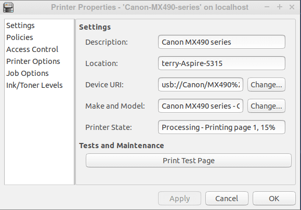Image resolution: width=301 pixels, height=210 pixels.
Task: Confirm settings with OK button
Action: tap(274, 198)
